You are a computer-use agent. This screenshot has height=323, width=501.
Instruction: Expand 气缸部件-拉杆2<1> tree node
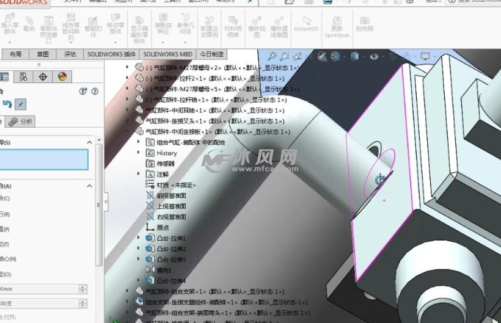[128, 78]
